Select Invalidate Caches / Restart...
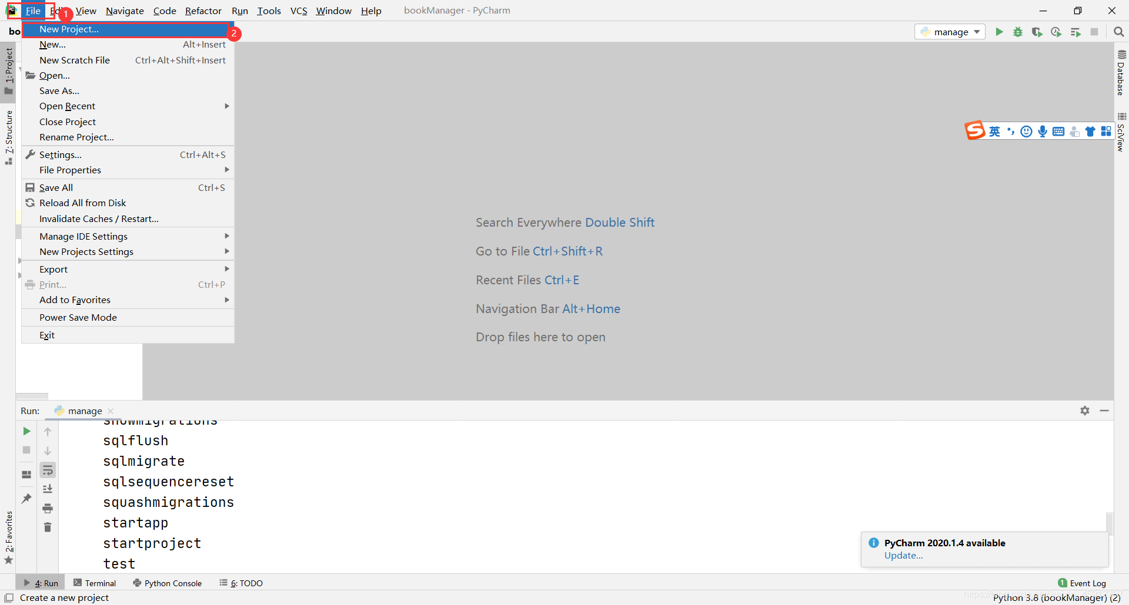 [x=128, y=219]
